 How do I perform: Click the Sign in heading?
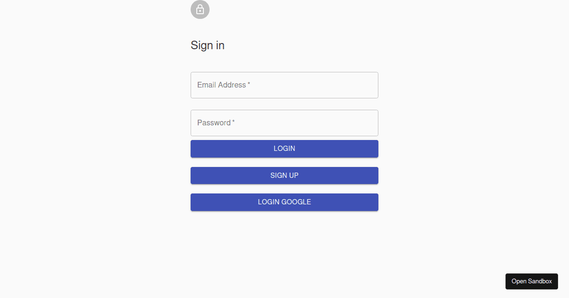[x=207, y=45]
